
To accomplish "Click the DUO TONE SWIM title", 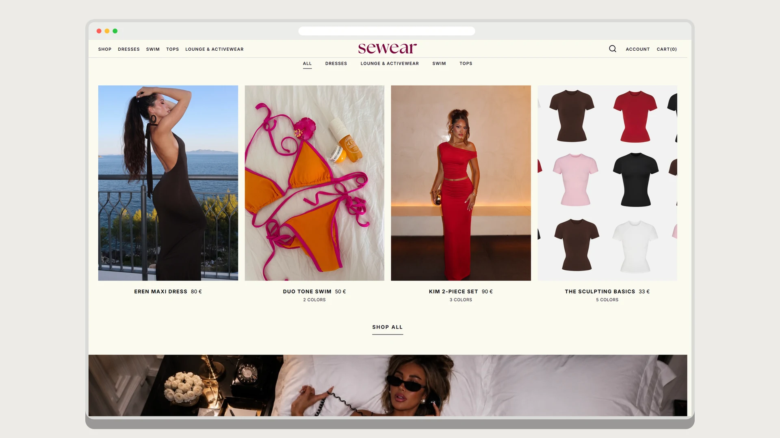I will click(x=307, y=292).
